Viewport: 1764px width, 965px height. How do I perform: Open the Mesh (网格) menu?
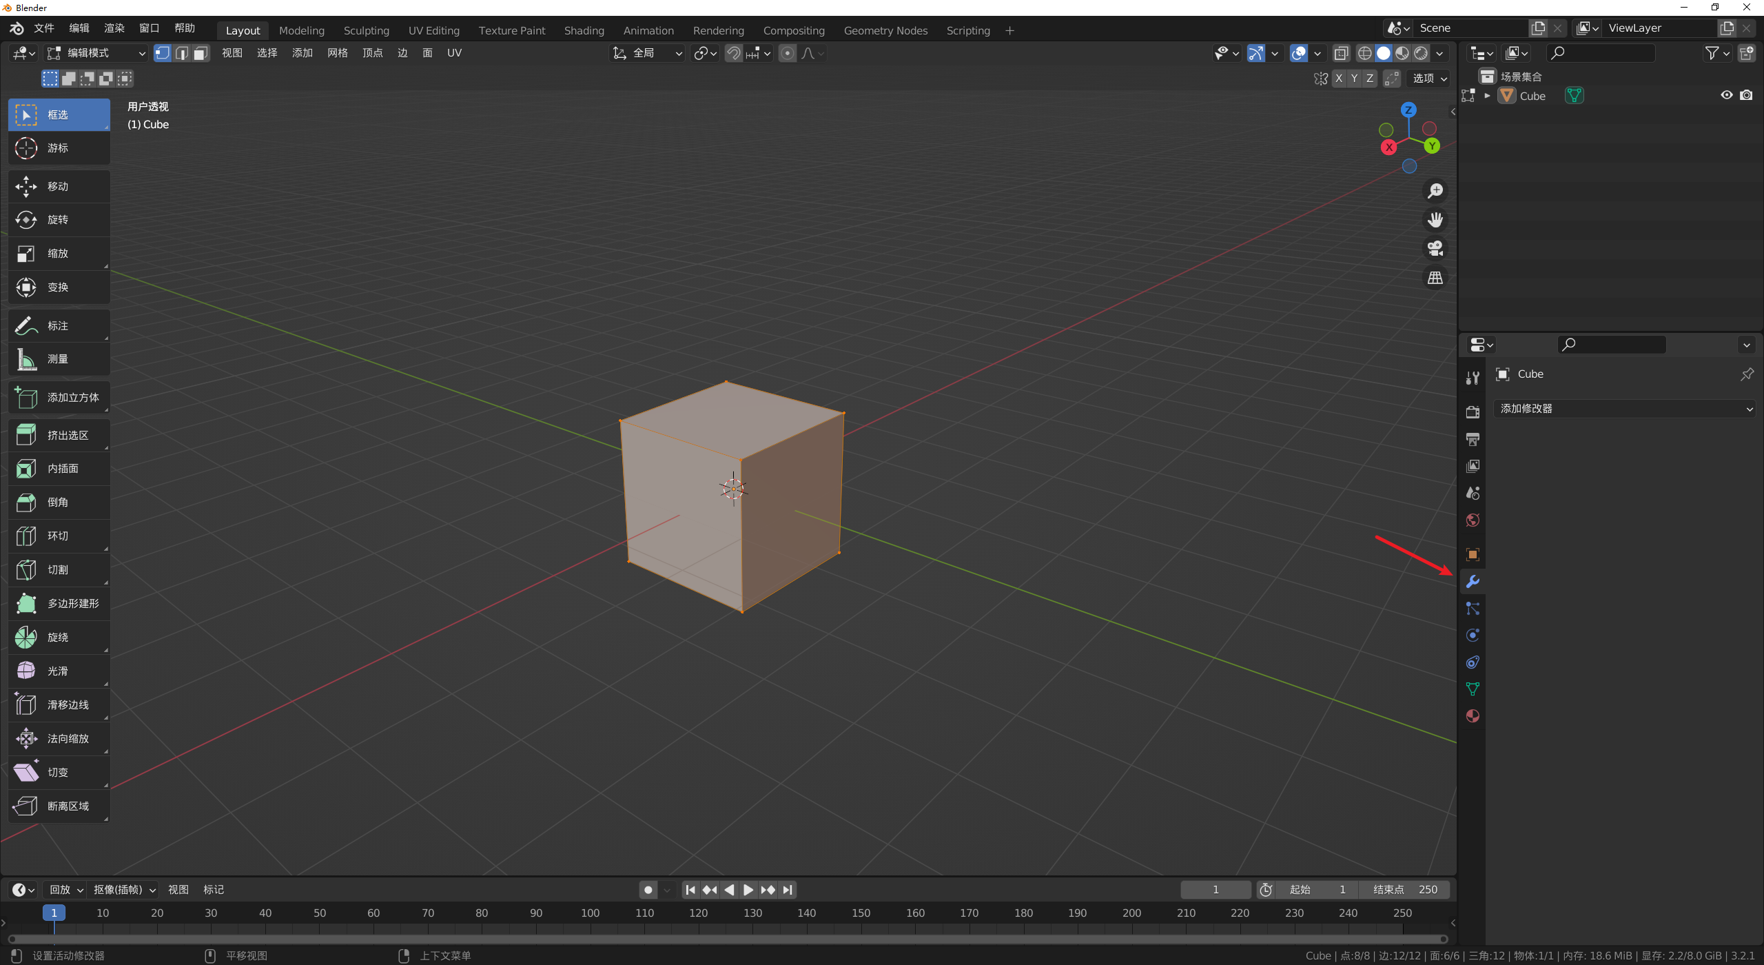[337, 53]
